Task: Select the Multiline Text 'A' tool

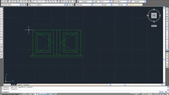Action: pos(1,55)
